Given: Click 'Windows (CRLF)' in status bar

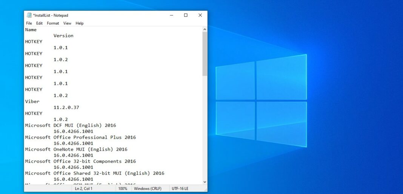Looking at the screenshot, I should click(x=148, y=189).
